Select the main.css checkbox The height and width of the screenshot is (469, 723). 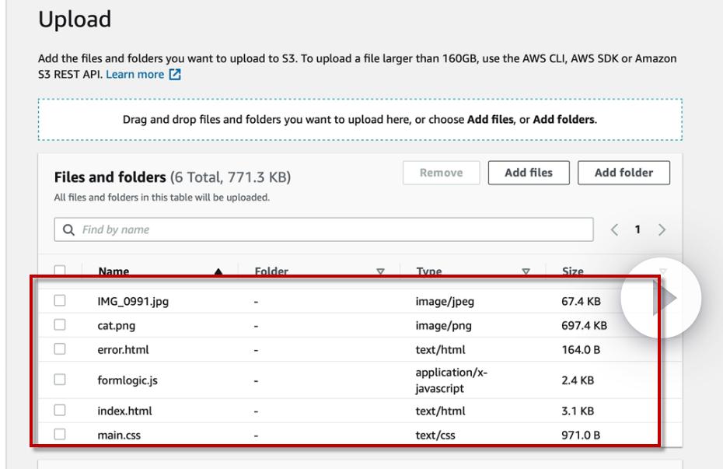pyautogui.click(x=60, y=433)
